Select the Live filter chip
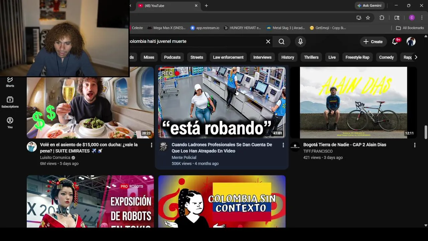This screenshot has width=428, height=241. tap(332, 57)
